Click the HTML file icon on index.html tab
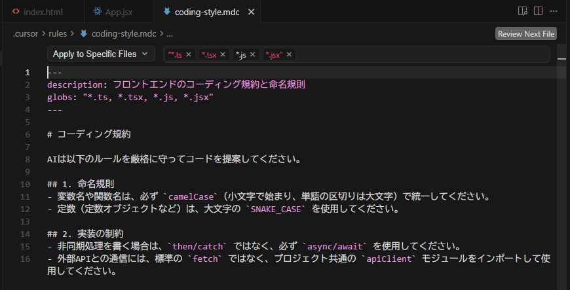Screen dimensions: 570x290 16,12
